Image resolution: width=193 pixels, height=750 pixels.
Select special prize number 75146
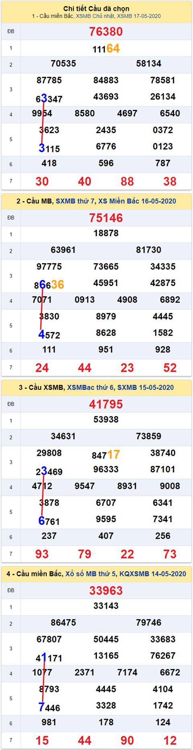(x=106, y=218)
